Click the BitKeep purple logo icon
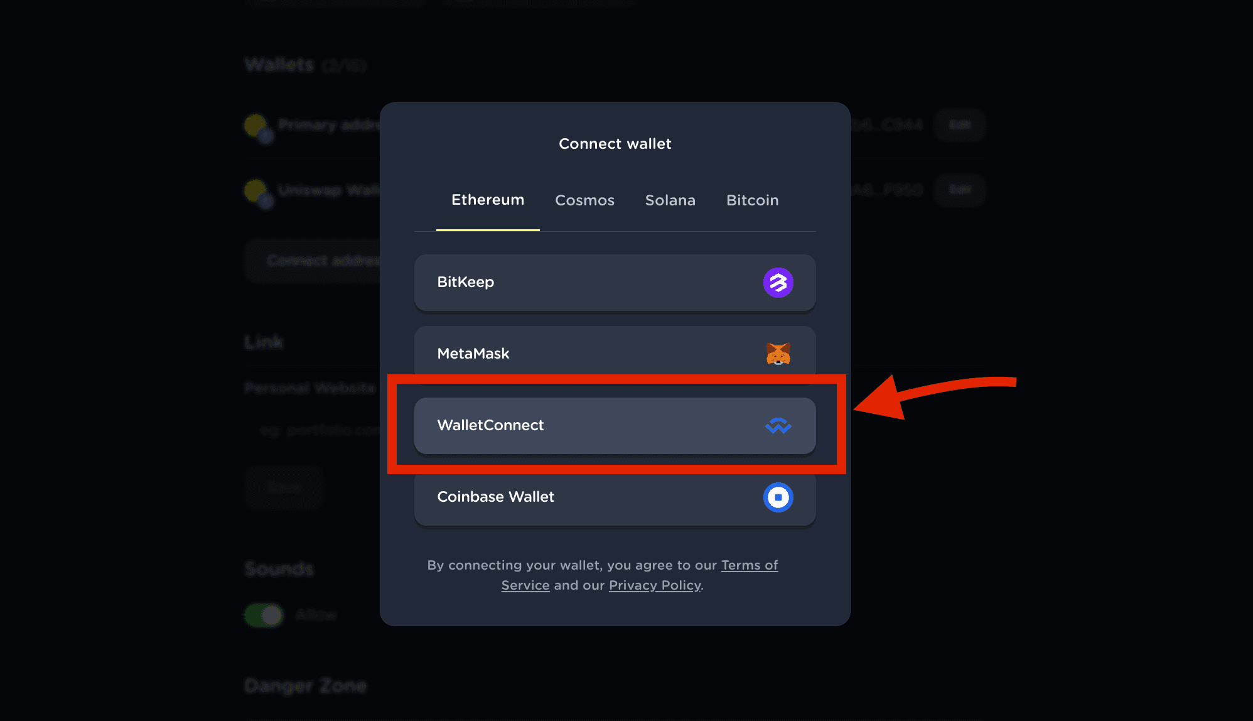Screen dimensions: 1253x721 pos(778,283)
